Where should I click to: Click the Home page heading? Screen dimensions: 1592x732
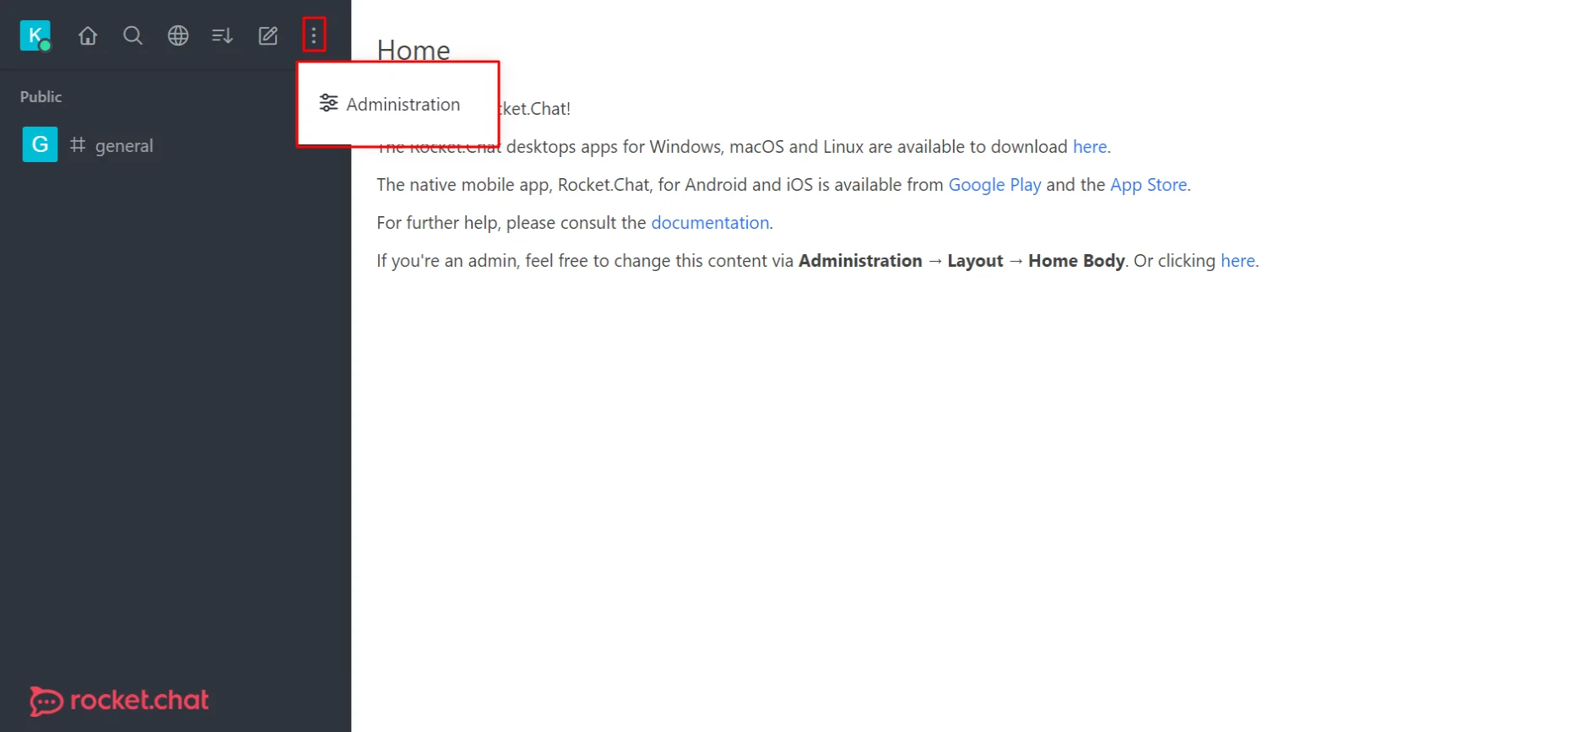414,50
